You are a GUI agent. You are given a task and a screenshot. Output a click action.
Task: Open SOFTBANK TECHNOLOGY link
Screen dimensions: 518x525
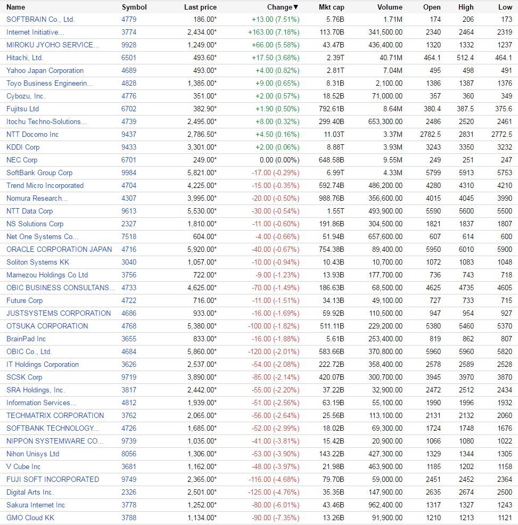pos(53,428)
